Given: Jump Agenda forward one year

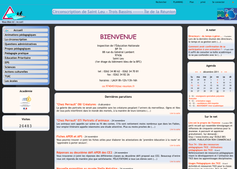Looking at the screenshot, I should [x=226, y=72].
